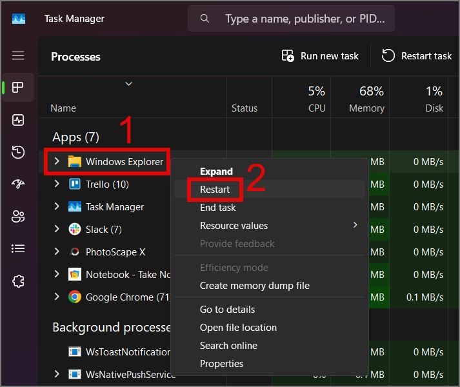Select Properties in the context menu

click(269, 364)
